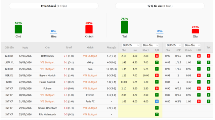Open the 0-4 score for Hansa Rostock match
Image resolution: width=215 pixels, height=120 pixels.
click(x=65, y=82)
